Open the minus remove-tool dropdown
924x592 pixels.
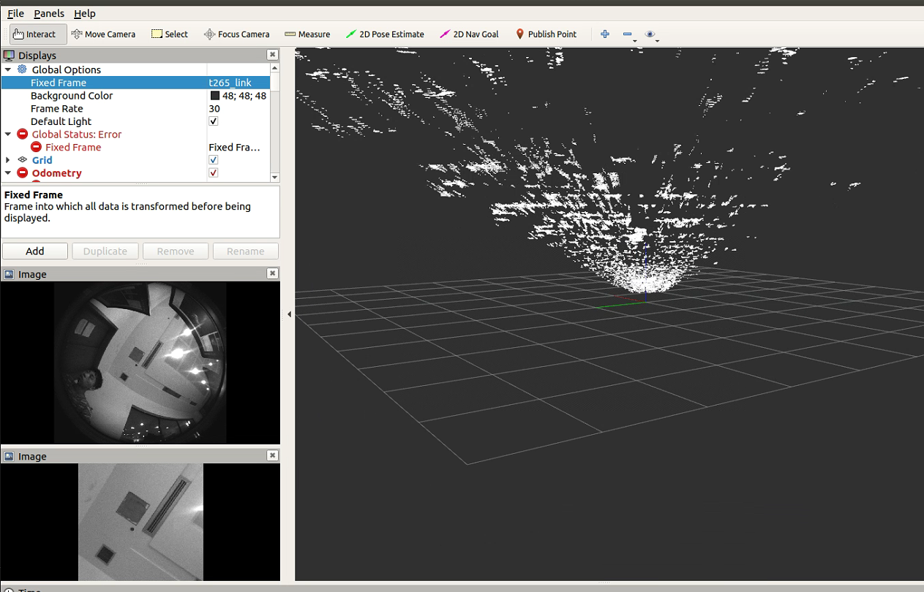pyautogui.click(x=628, y=34)
